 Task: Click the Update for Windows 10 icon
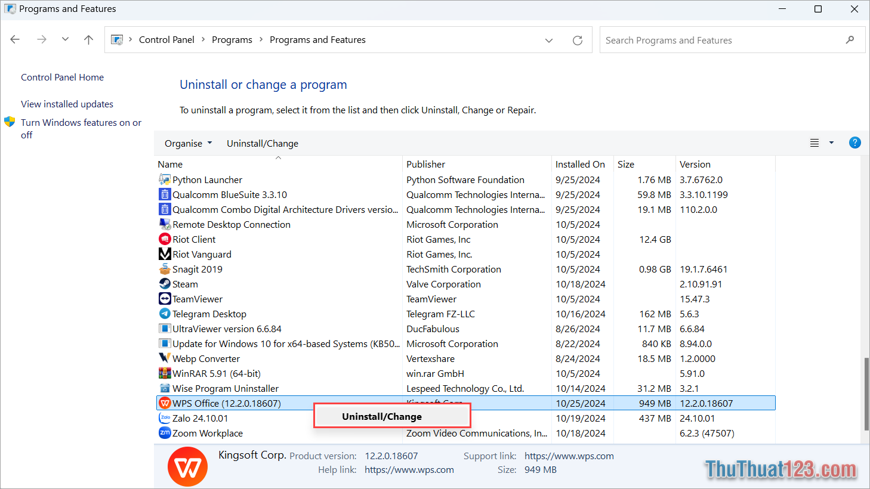(x=165, y=343)
